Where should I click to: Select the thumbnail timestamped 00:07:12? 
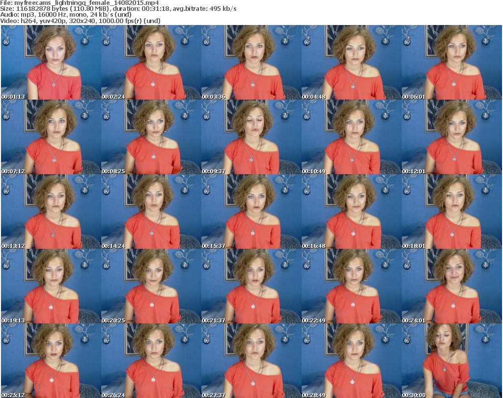tap(51, 137)
